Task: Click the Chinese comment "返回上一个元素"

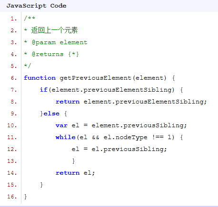Action: (x=54, y=30)
